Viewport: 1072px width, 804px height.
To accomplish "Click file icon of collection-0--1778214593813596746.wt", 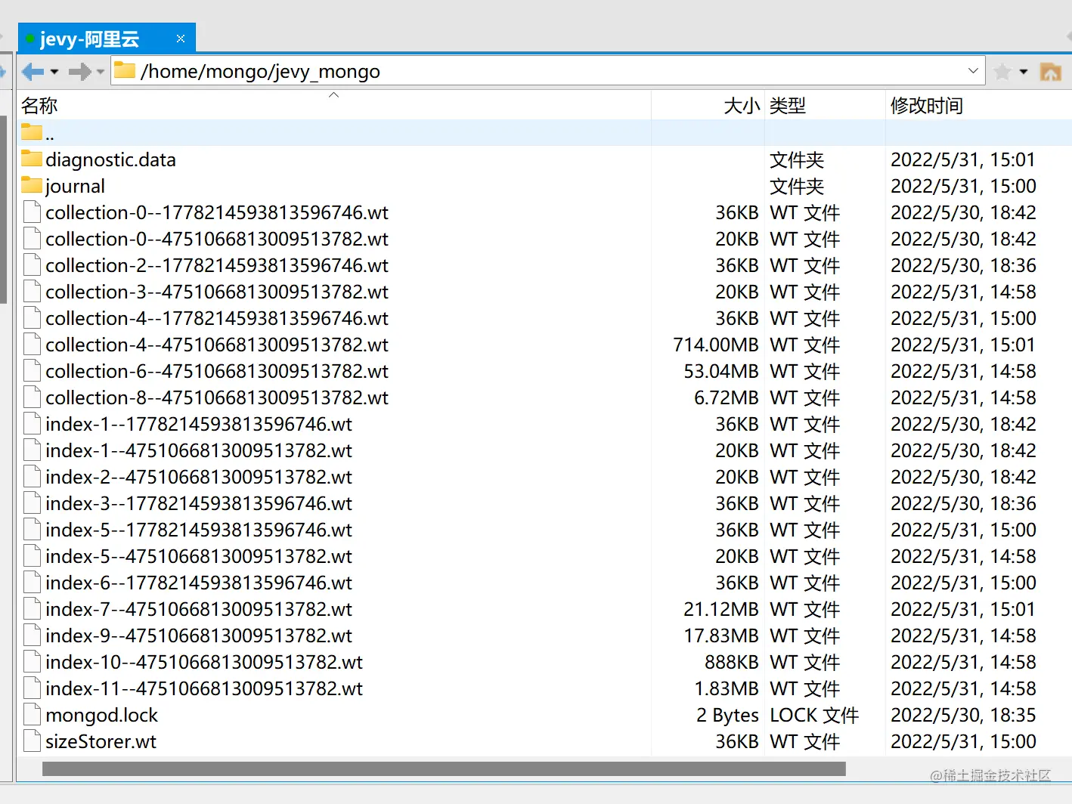I will pyautogui.click(x=32, y=212).
